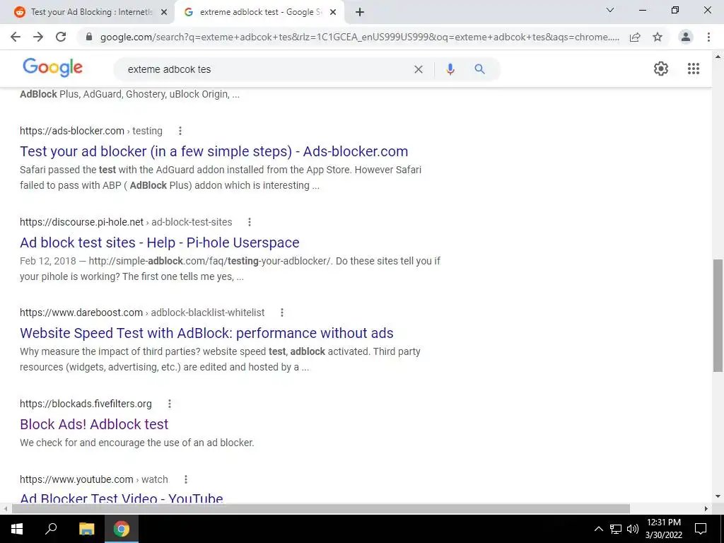Click the https://www.dareboost.com URL text
Screen dimensions: 724x543
81,313
